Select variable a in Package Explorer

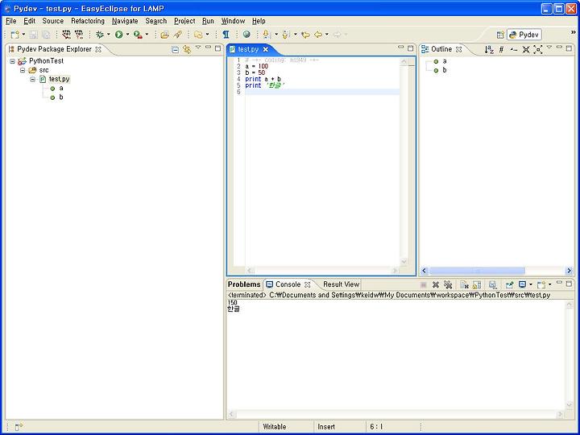pos(61,88)
